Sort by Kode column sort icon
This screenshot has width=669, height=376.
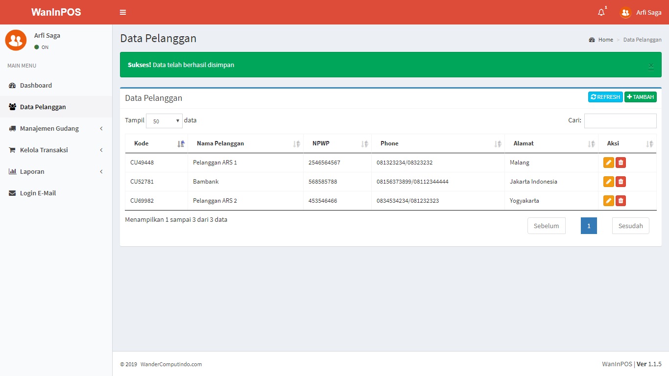(181, 143)
